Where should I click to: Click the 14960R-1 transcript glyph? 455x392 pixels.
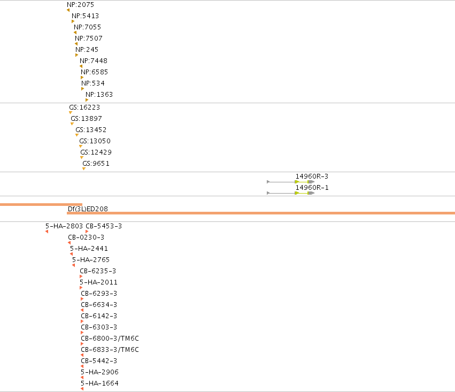290,193
